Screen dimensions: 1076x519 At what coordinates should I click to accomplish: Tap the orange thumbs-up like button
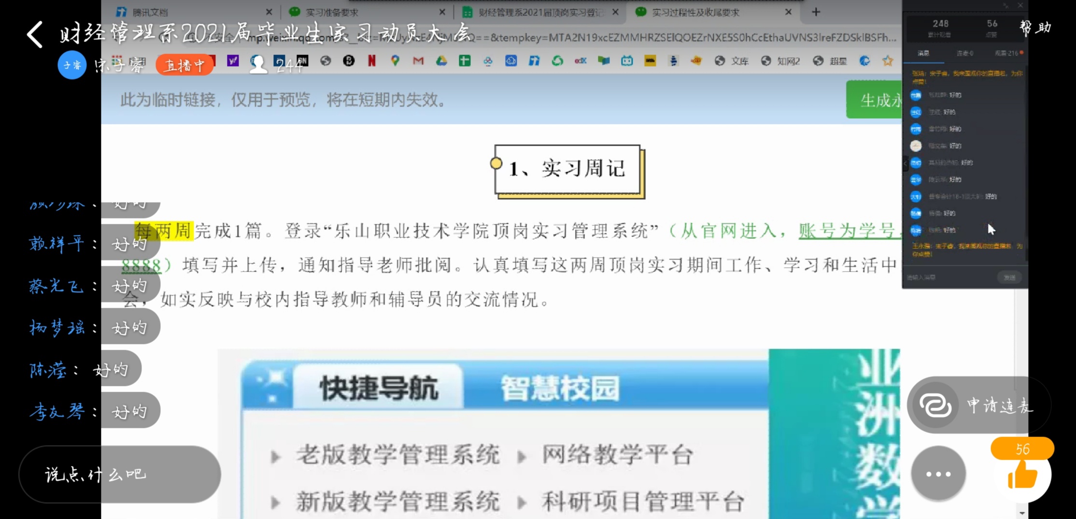(1023, 474)
